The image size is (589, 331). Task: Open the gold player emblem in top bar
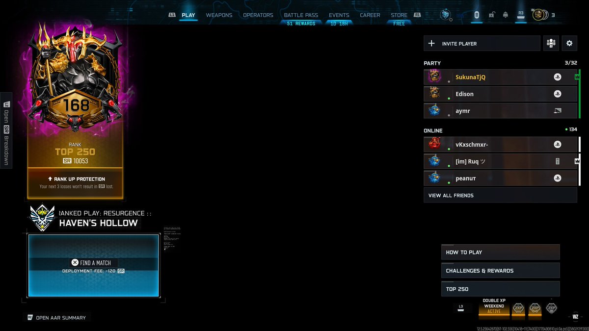(539, 15)
